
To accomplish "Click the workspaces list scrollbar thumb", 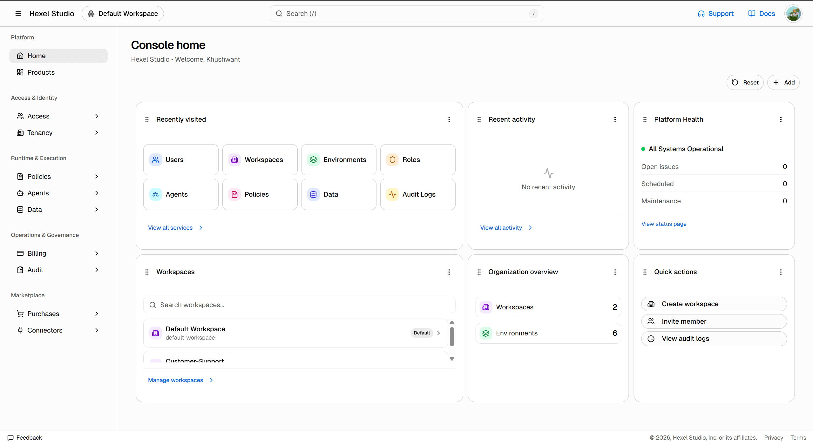I will [452, 337].
